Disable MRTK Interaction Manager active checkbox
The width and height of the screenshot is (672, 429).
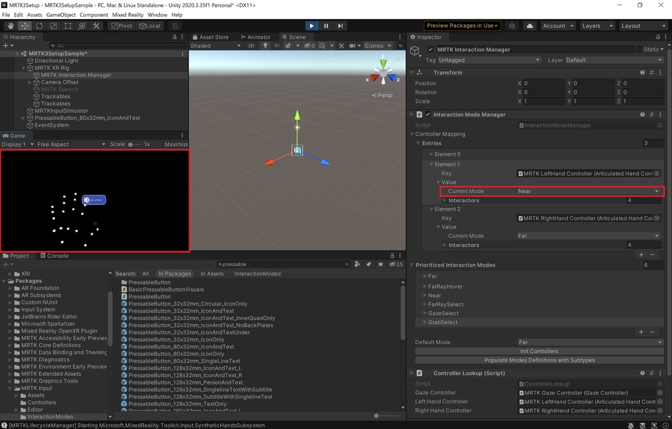click(430, 49)
